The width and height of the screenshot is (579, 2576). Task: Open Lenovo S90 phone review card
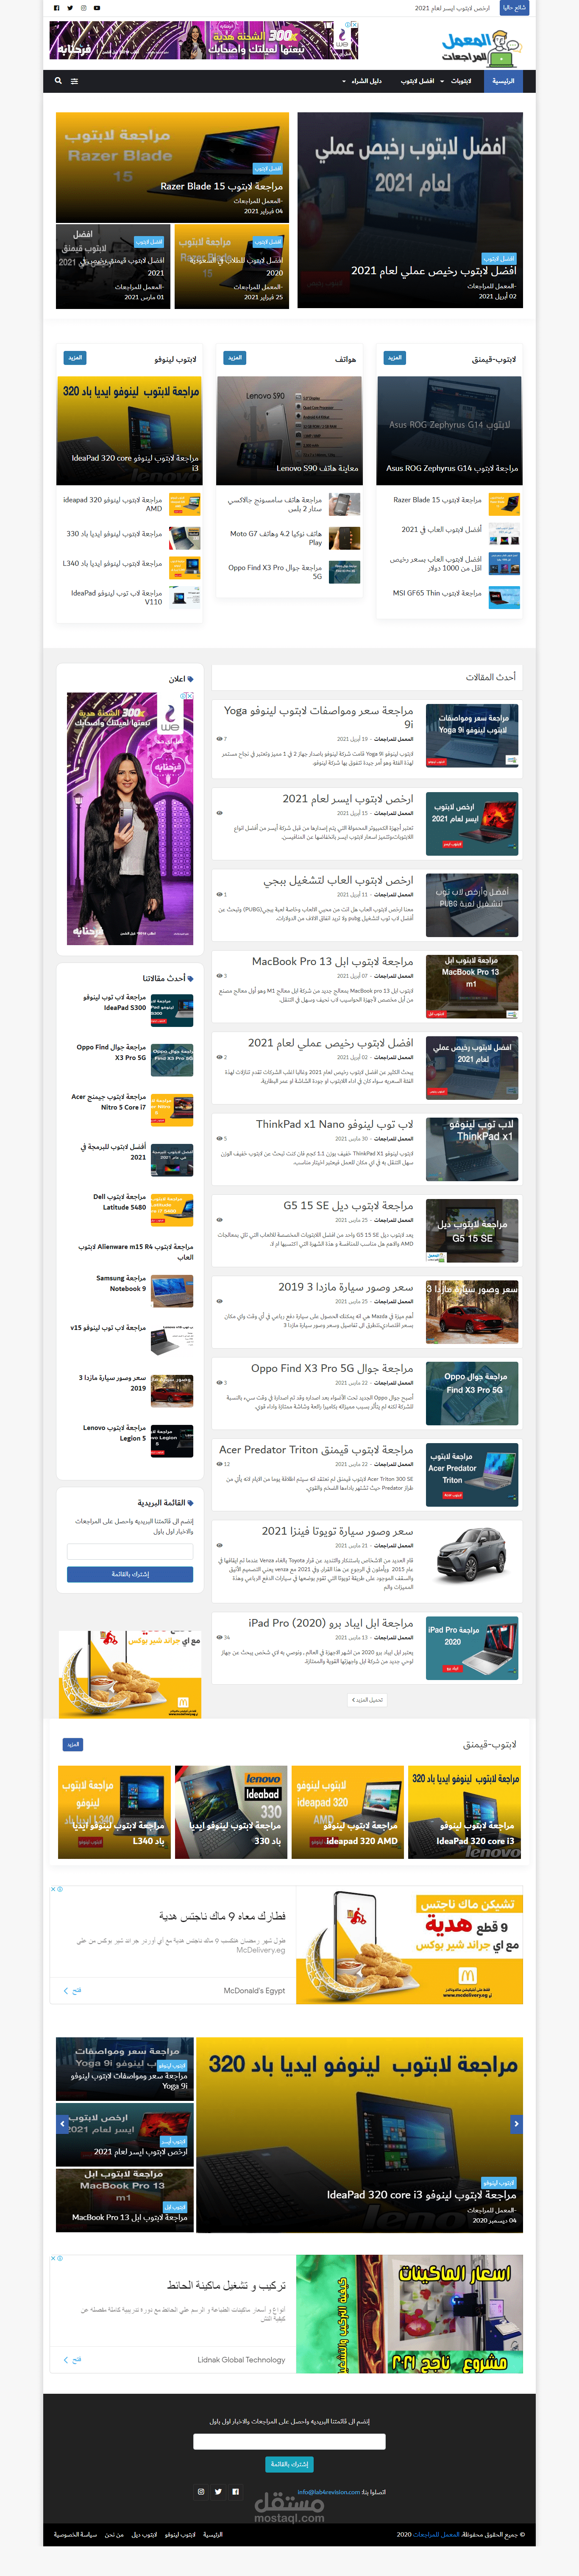click(x=289, y=430)
